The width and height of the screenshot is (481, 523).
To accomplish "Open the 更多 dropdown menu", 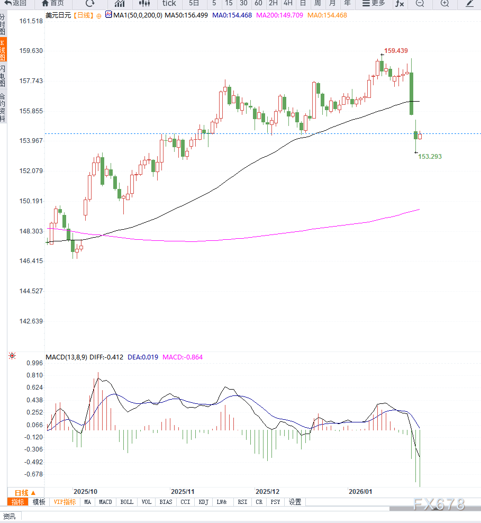I will (x=374, y=3).
